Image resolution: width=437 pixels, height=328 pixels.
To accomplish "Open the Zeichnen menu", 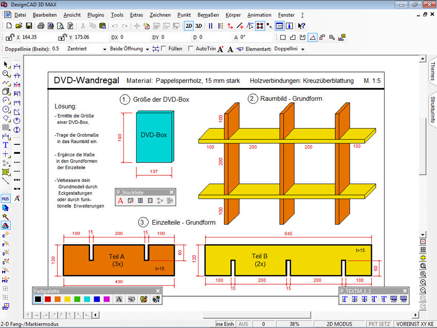I will [160, 15].
